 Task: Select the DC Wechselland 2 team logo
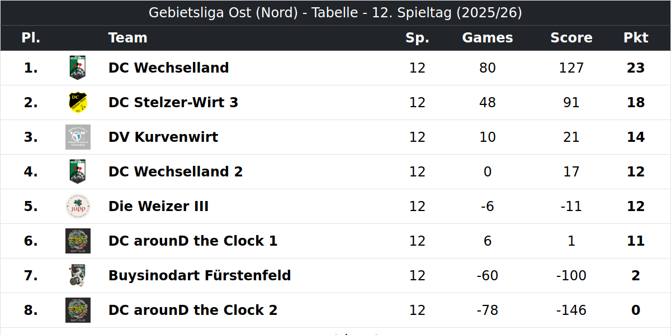tap(78, 171)
